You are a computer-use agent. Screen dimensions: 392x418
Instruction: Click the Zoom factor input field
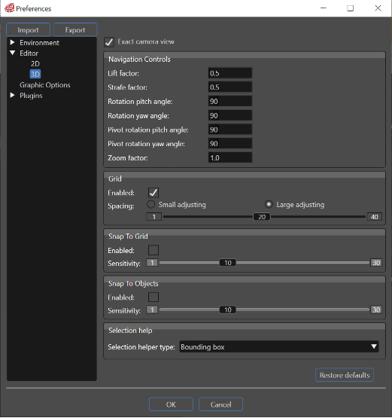point(229,158)
